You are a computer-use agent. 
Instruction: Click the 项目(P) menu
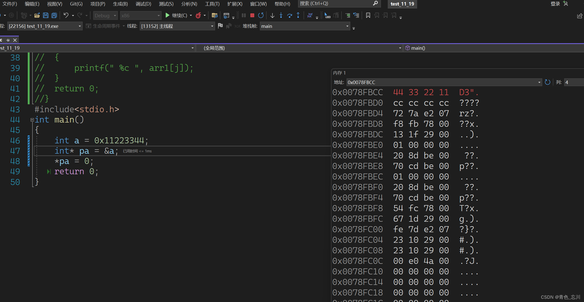coord(98,4)
